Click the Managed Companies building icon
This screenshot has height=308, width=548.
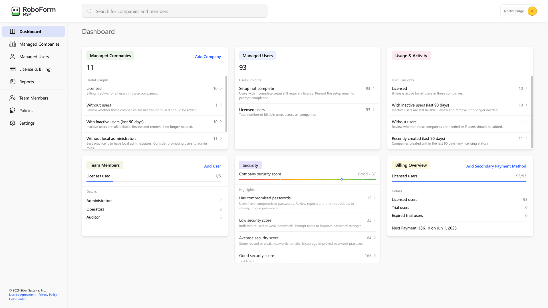[x=13, y=44]
